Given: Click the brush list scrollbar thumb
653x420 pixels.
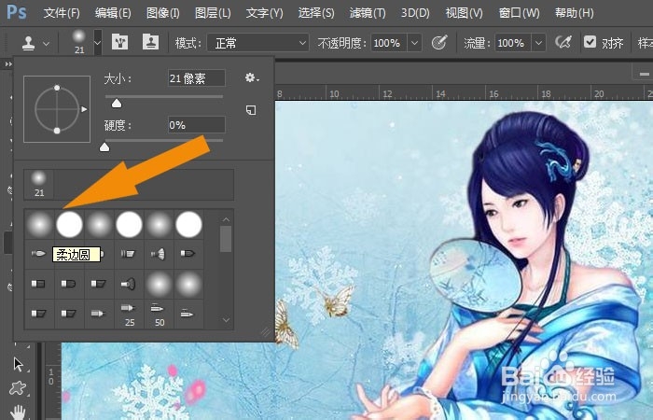Looking at the screenshot, I should coord(226,239).
